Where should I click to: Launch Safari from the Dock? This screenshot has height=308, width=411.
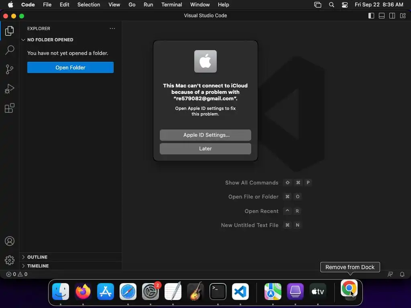(128, 291)
